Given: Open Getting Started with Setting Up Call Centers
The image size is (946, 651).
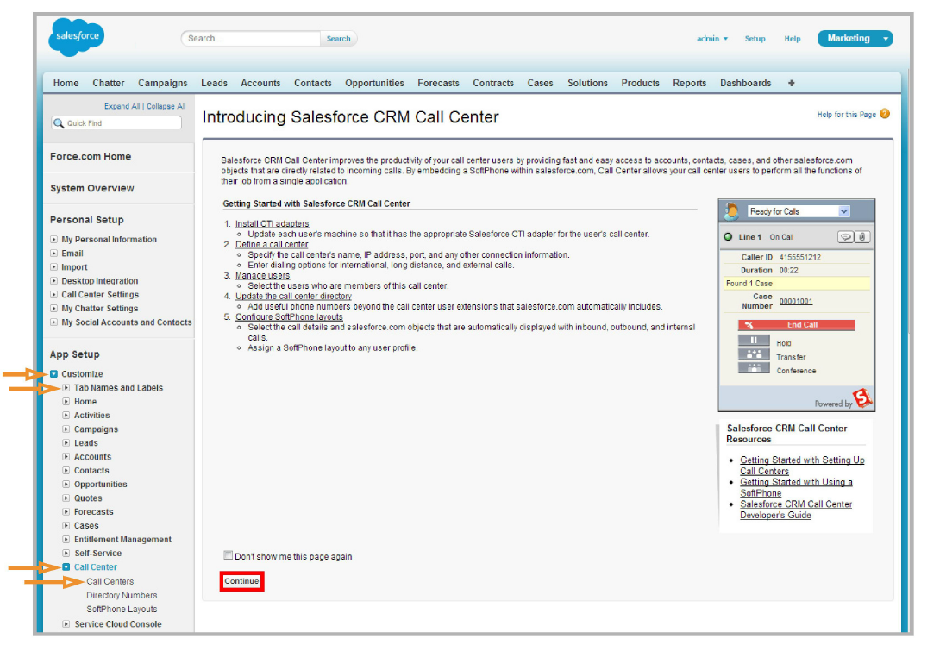Looking at the screenshot, I should pos(802,465).
